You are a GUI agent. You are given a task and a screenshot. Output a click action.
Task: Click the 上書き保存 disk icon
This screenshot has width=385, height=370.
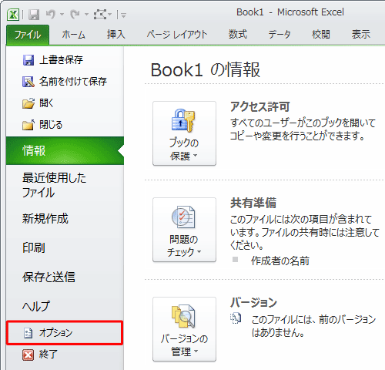tap(28, 60)
